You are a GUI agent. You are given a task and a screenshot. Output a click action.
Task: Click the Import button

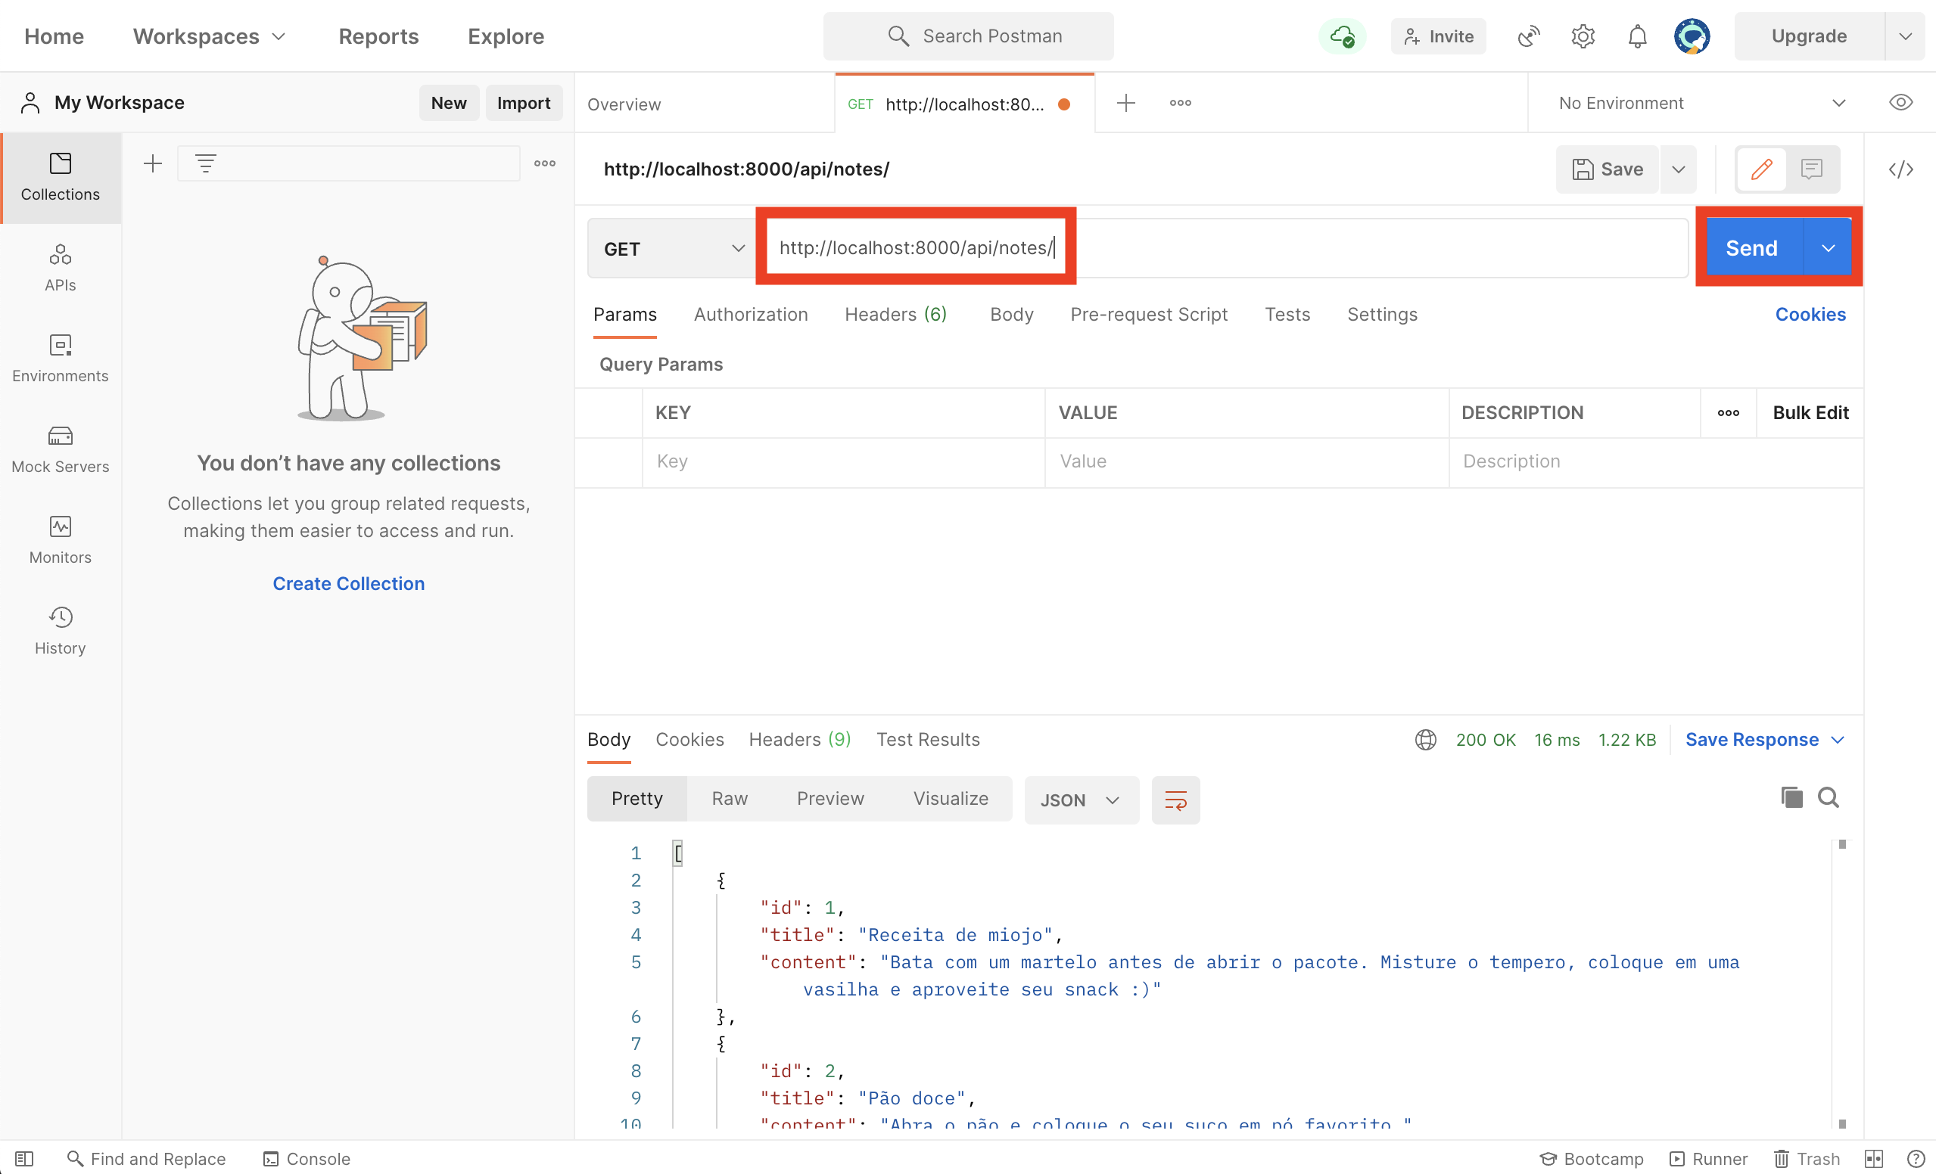pos(523,103)
